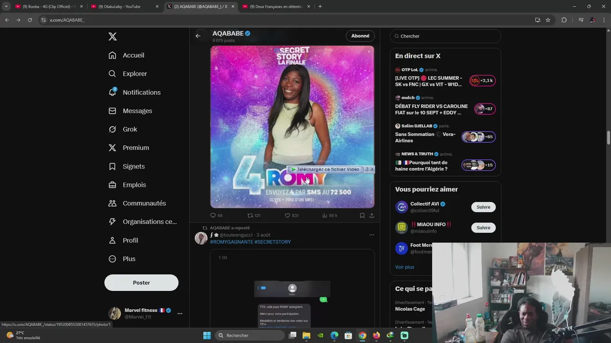Image resolution: width=611 pixels, height=343 pixels.
Task: Open help on the download overlay
Action: (x=367, y=169)
